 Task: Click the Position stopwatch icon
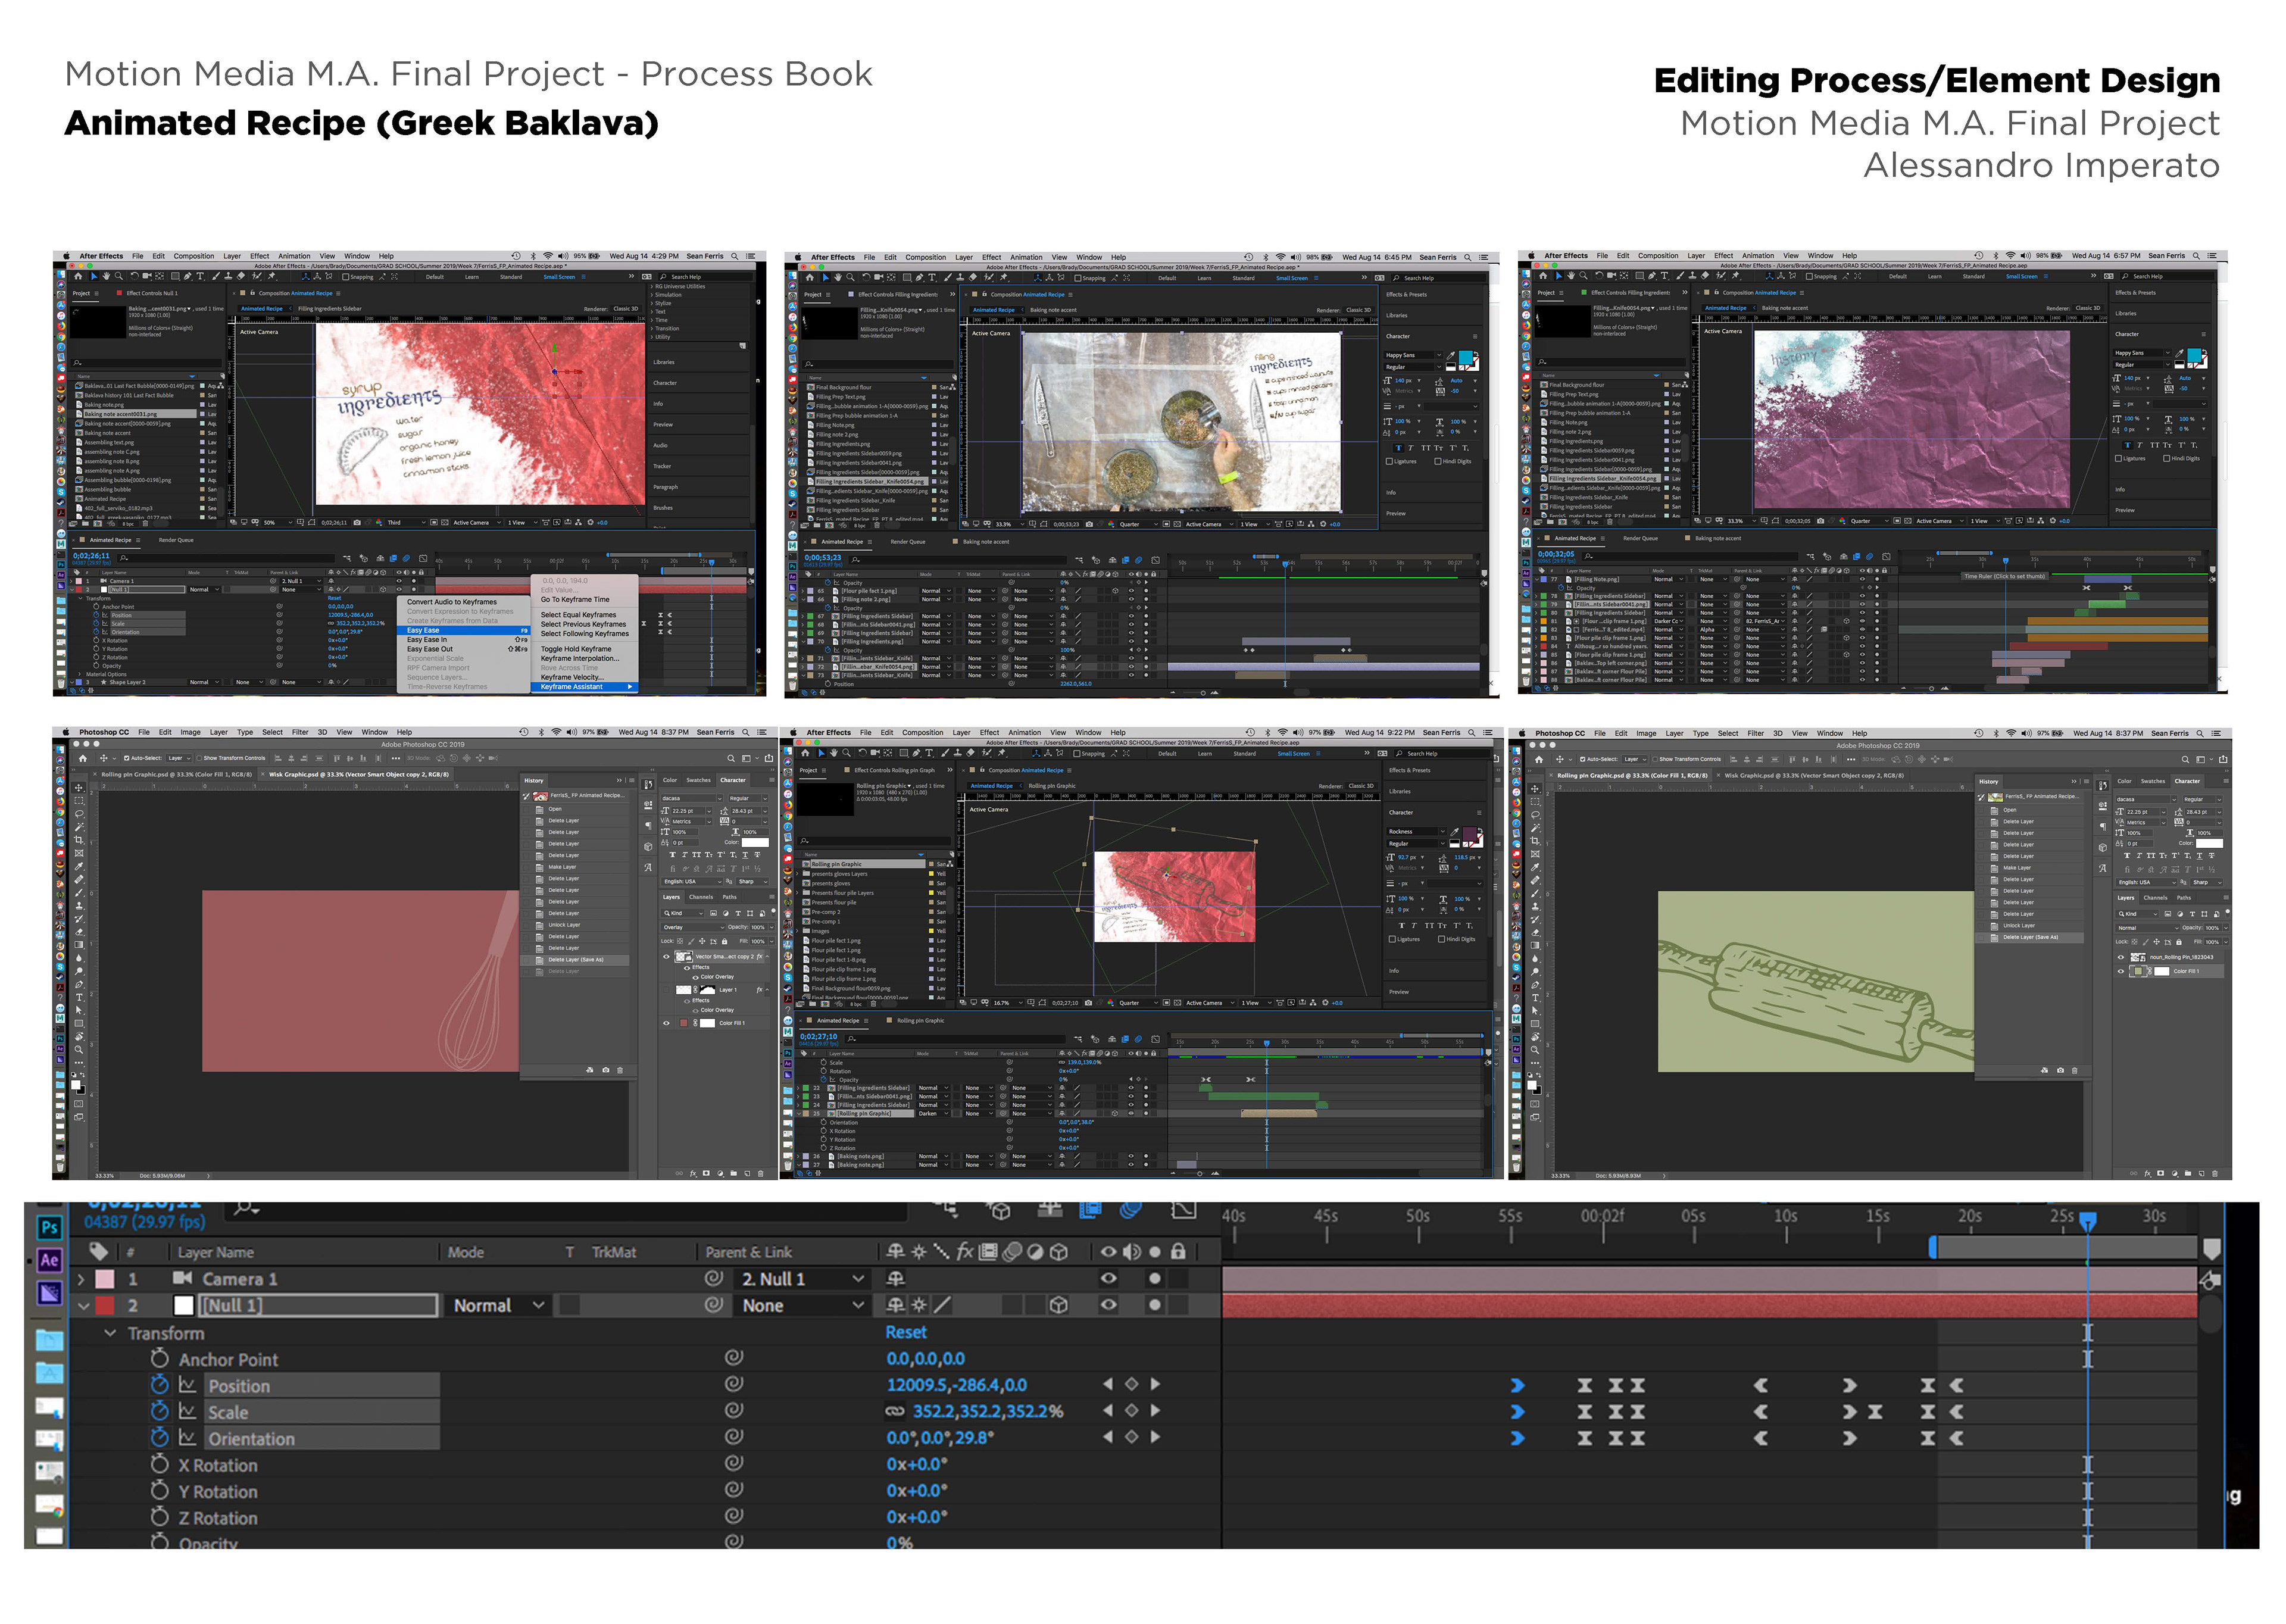pyautogui.click(x=160, y=1385)
